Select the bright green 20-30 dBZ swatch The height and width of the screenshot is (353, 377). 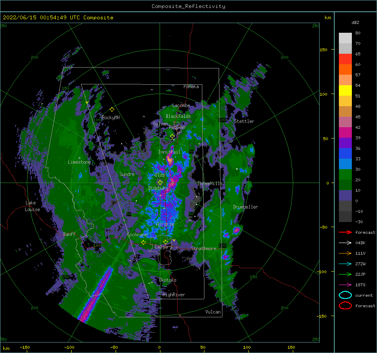click(x=345, y=175)
